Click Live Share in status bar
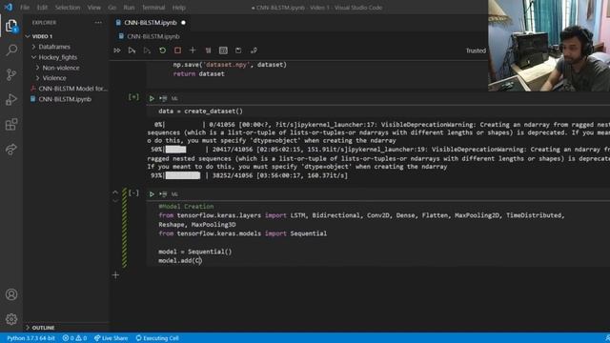The height and width of the screenshot is (343, 610). click(111, 338)
